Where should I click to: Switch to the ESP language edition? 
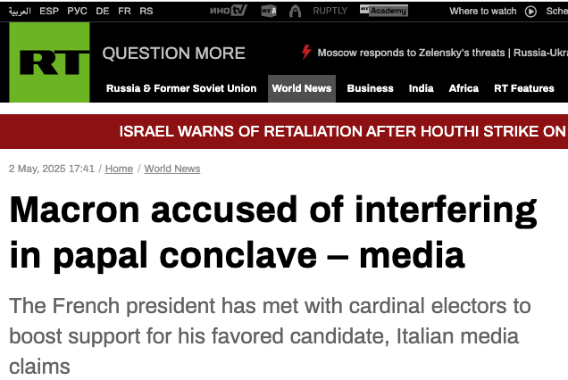pyautogui.click(x=49, y=12)
